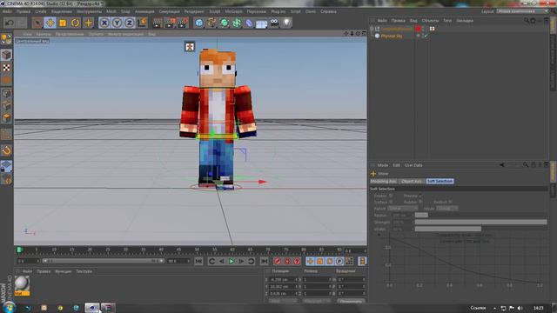Viewport: 557px width, 313px height.
Task: Adjust the Strength slider bar
Action: (481, 223)
